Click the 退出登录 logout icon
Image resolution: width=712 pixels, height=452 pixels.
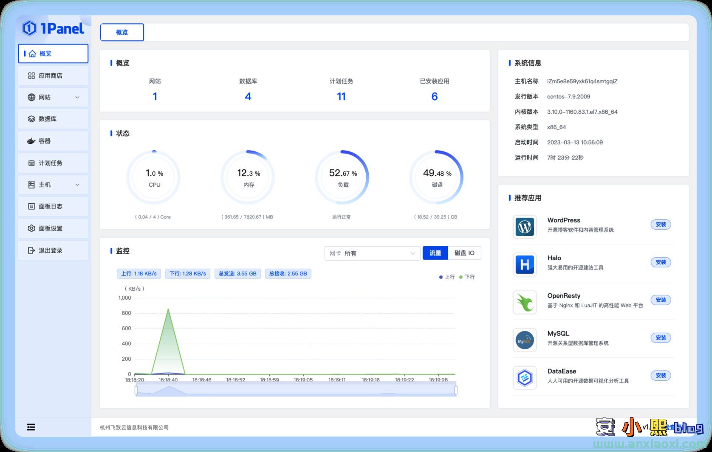coord(31,250)
